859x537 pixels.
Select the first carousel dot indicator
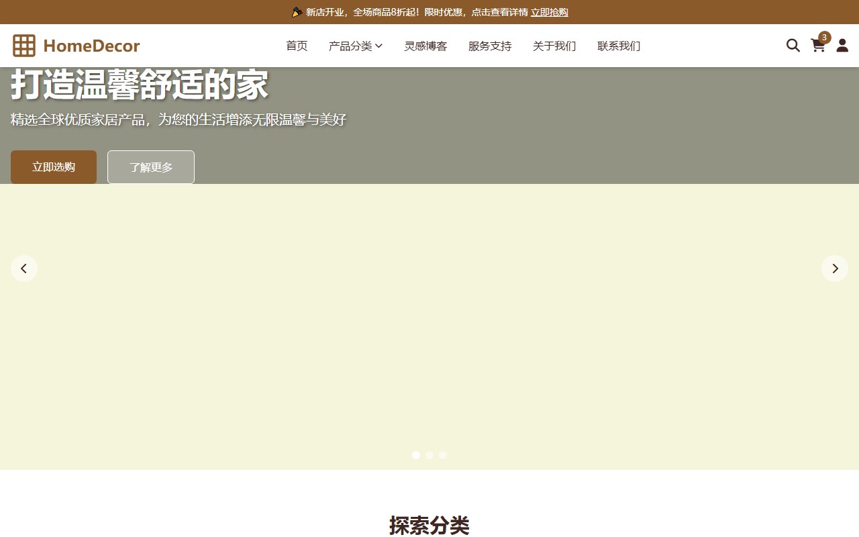(416, 455)
